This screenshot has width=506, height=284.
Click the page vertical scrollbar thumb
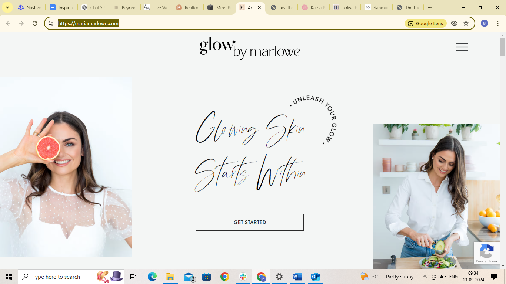pos(503,47)
